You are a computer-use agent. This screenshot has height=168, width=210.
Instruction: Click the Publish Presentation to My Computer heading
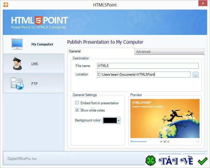(x=105, y=42)
